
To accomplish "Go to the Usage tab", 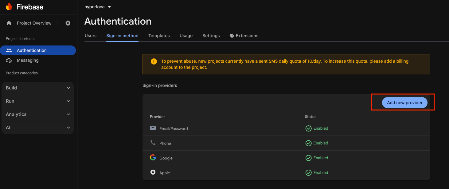I will [x=186, y=36].
